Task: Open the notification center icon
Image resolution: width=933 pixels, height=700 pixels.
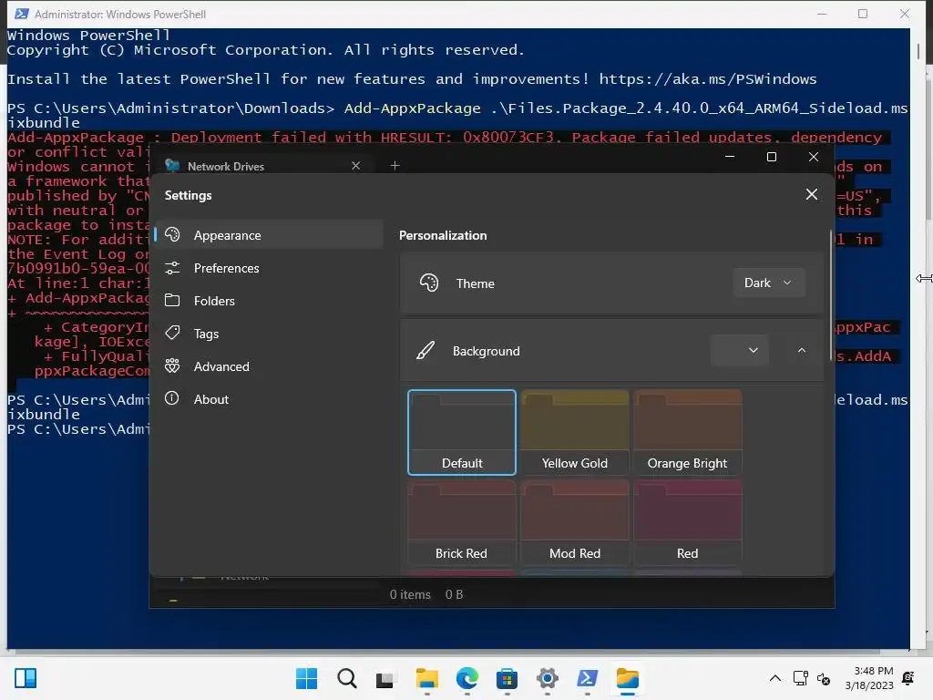Action: point(908,678)
